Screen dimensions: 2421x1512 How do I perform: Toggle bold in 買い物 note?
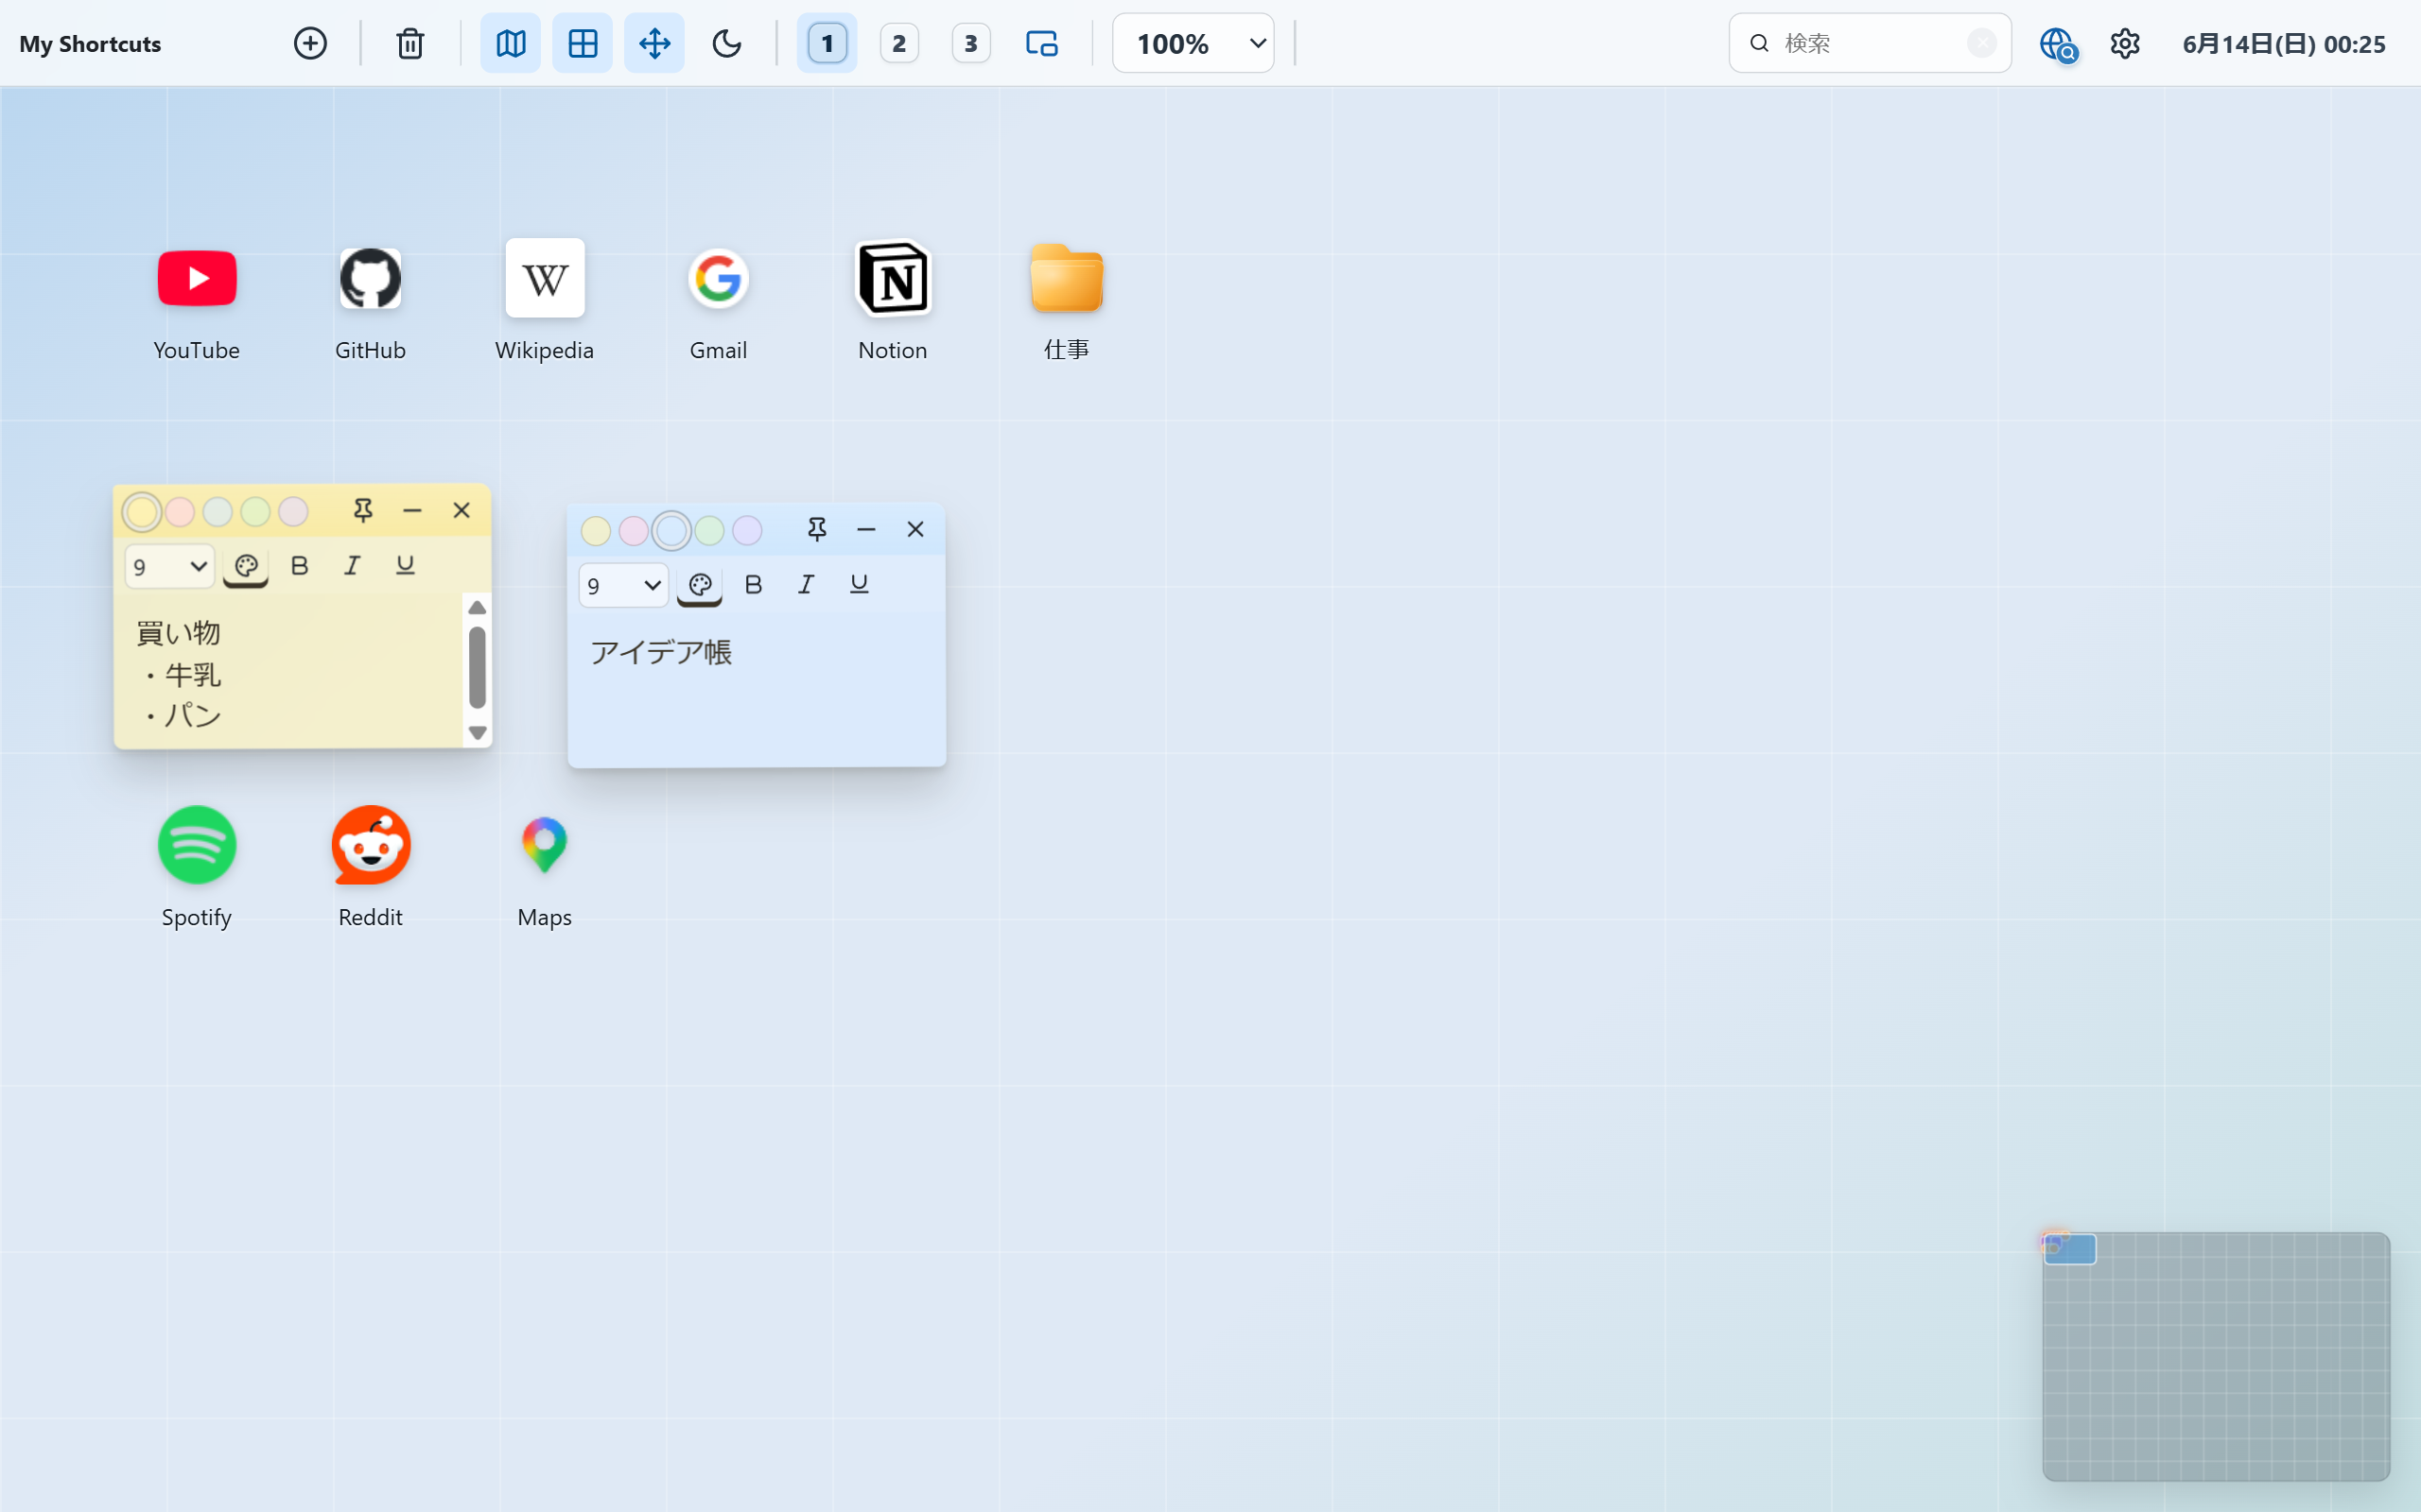tap(299, 566)
